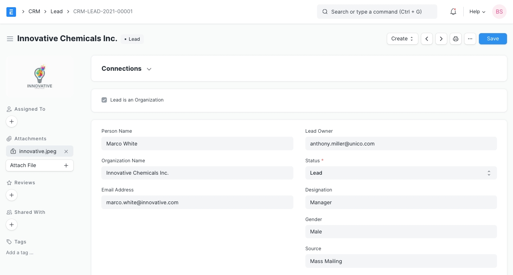Click the Email Address input field
The height and width of the screenshot is (275, 513).
coord(197,203)
